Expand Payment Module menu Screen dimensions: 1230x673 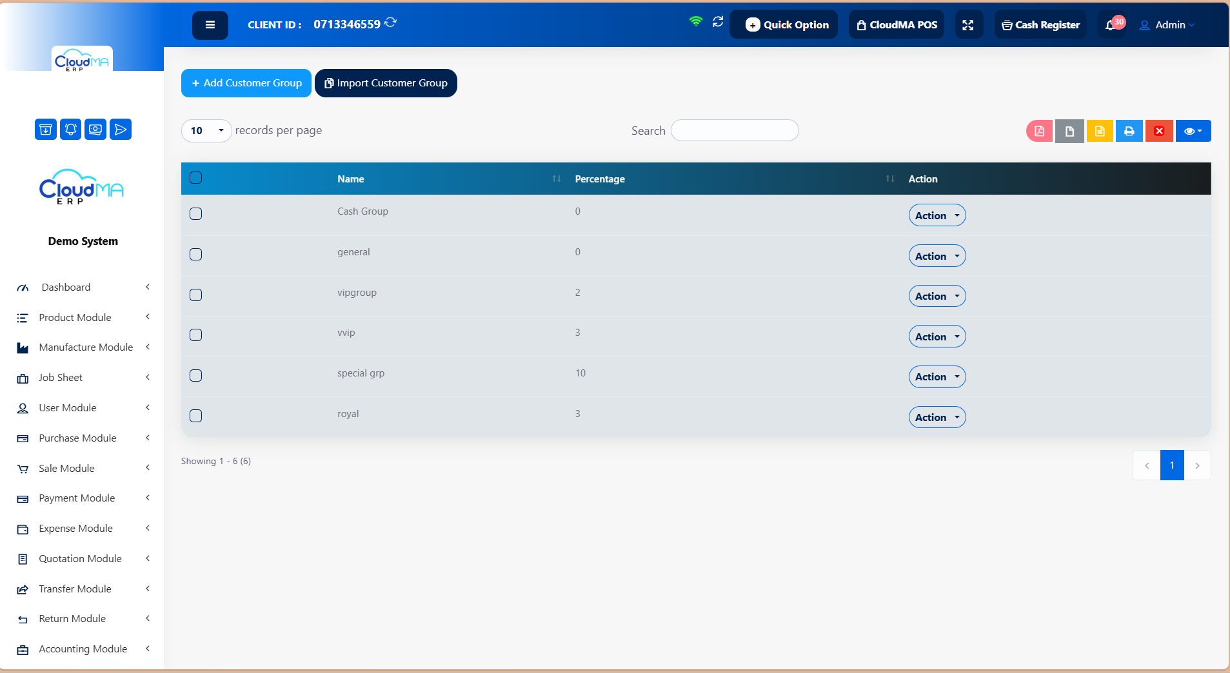(83, 498)
